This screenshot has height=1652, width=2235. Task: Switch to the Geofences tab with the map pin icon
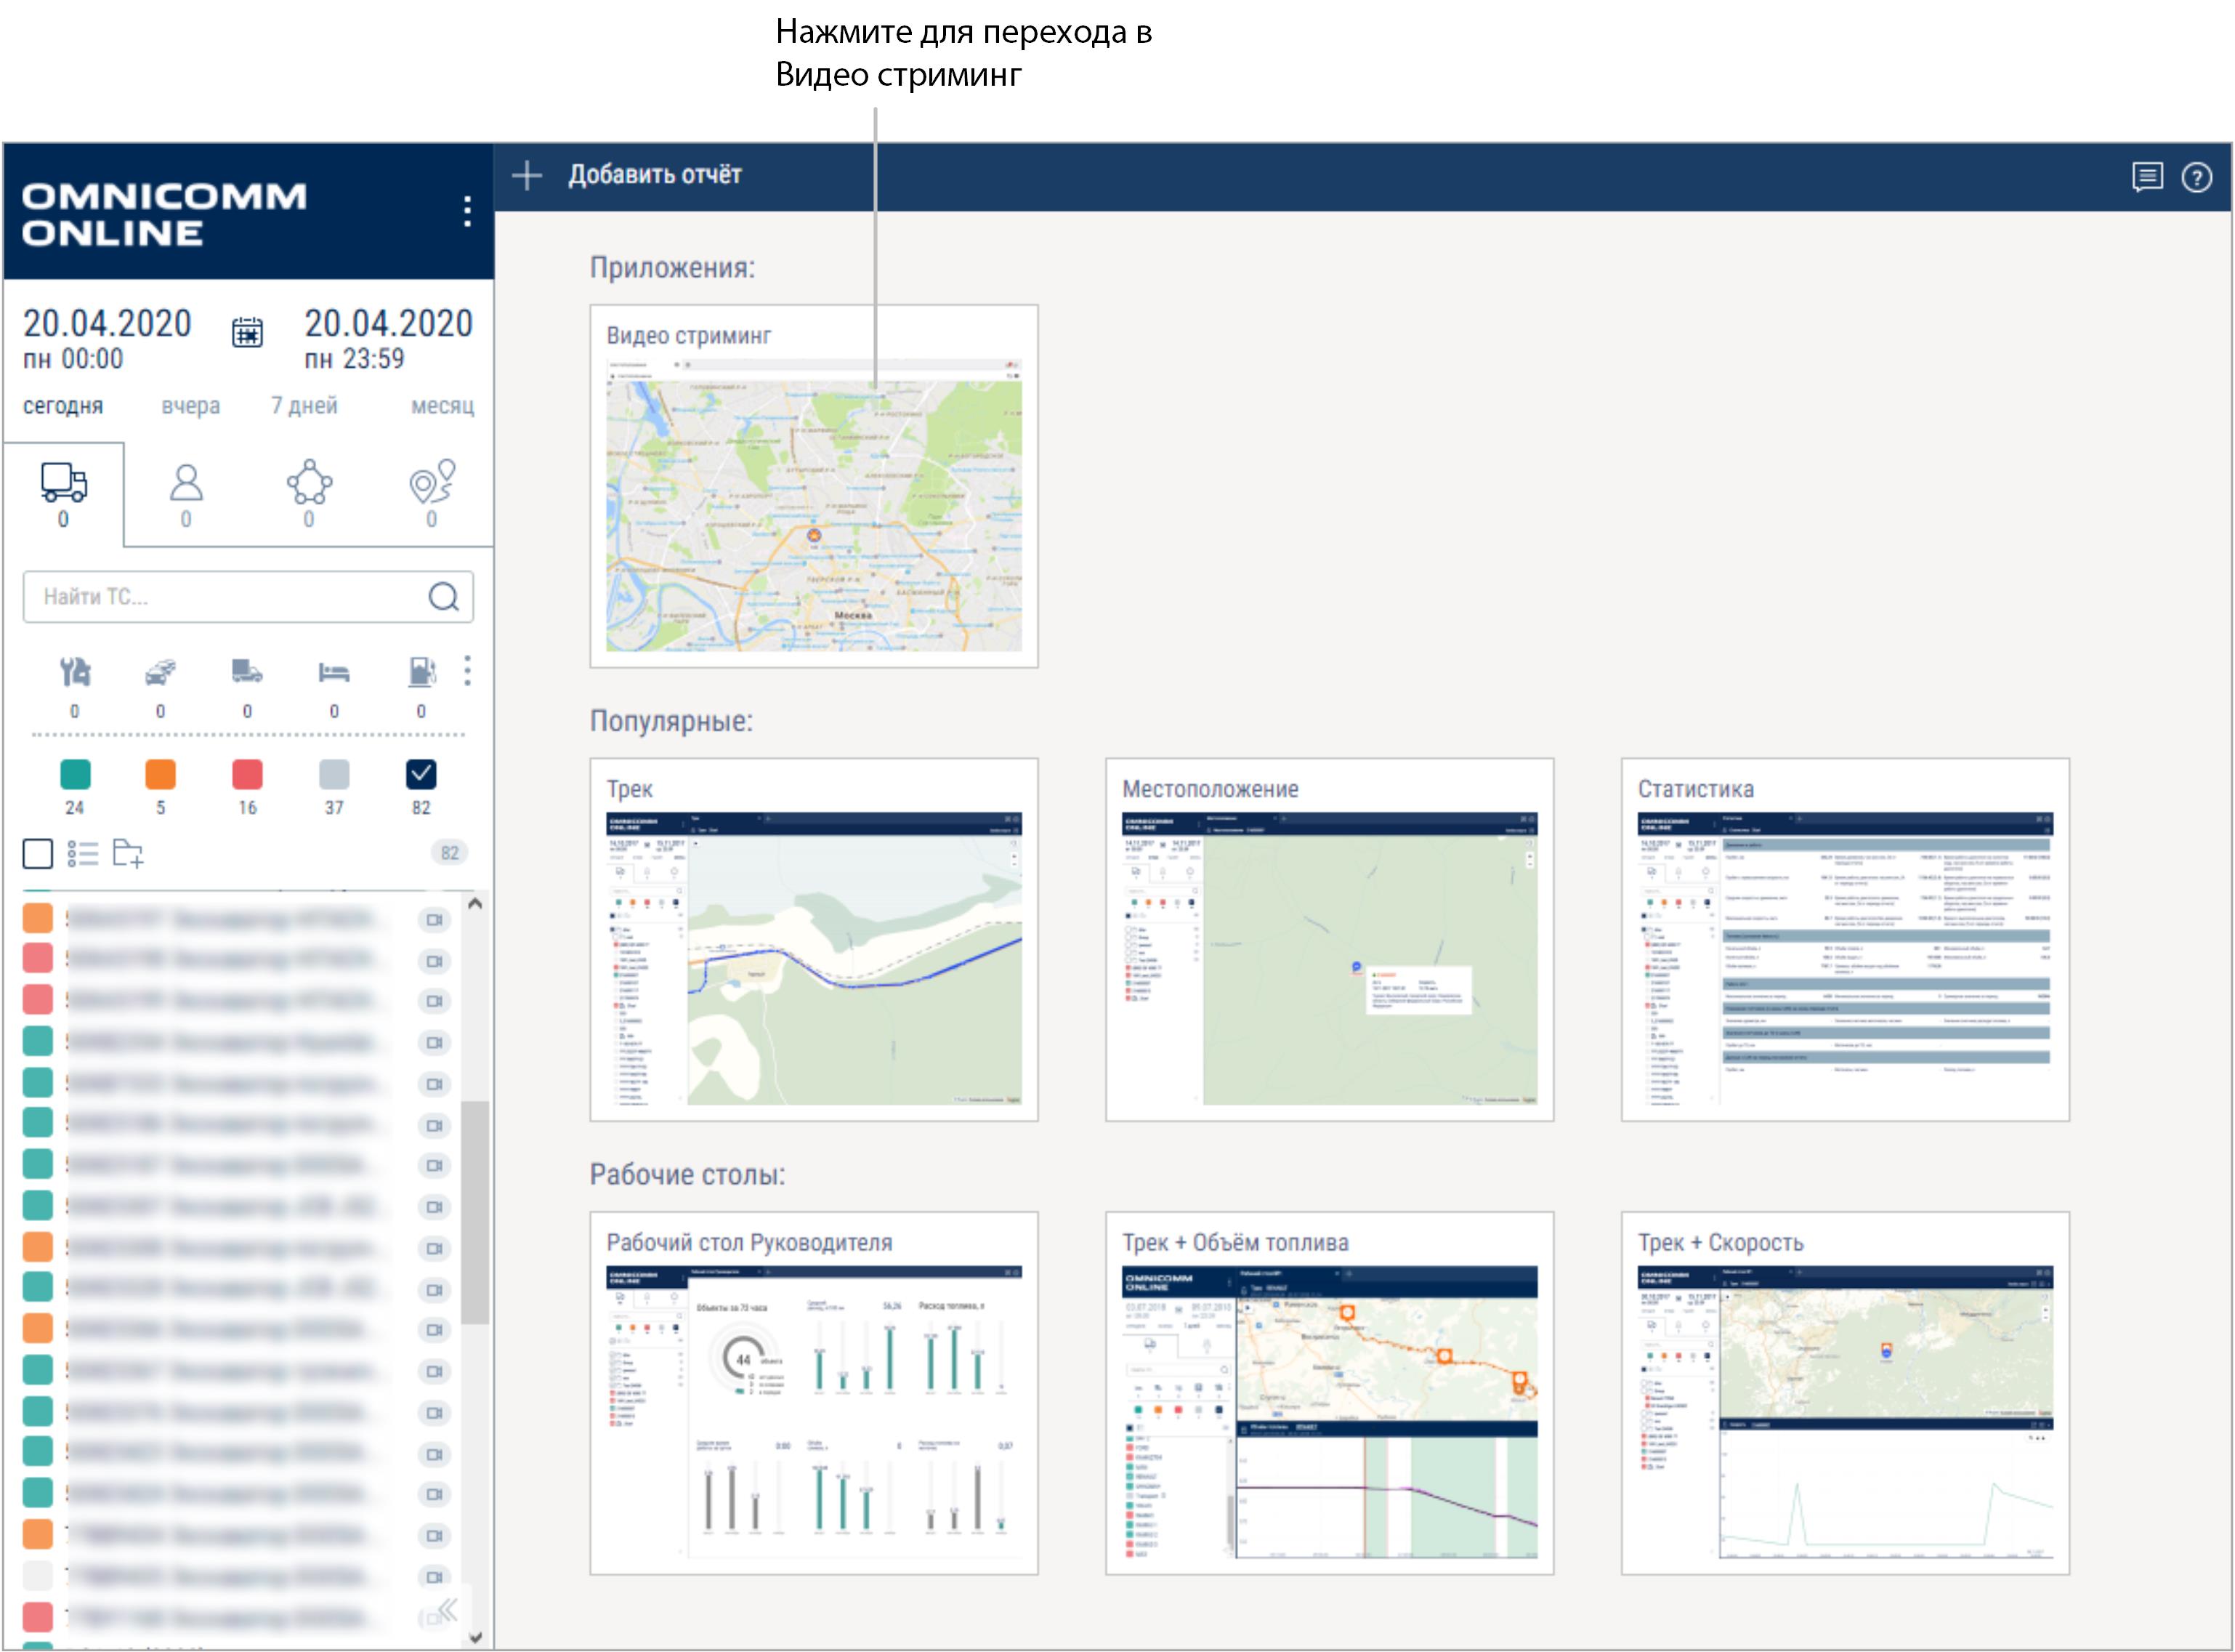tap(432, 494)
